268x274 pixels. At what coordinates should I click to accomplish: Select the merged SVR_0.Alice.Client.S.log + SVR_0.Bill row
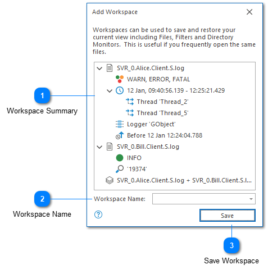[x=184, y=180]
